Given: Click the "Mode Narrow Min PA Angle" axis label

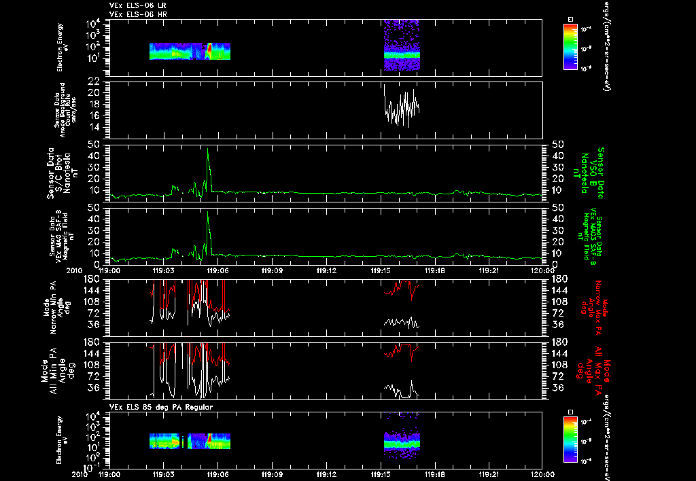Looking at the screenshot, I should (x=57, y=307).
